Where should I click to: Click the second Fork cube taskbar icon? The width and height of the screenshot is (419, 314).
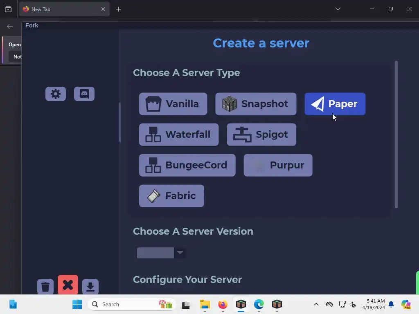click(277, 304)
